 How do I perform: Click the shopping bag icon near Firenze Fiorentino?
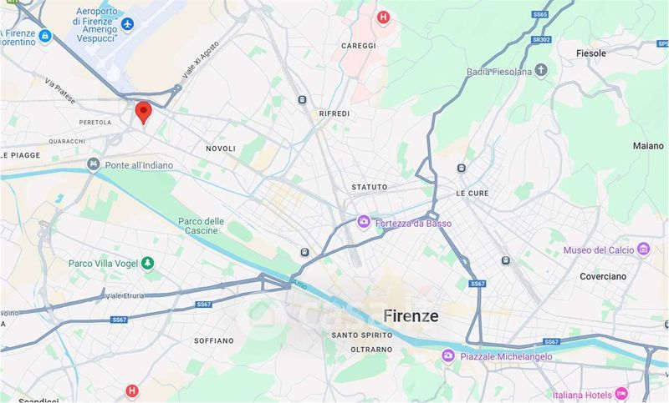point(45,36)
